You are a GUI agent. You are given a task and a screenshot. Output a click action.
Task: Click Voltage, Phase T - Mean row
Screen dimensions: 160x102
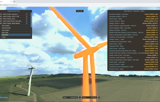tap(134, 39)
